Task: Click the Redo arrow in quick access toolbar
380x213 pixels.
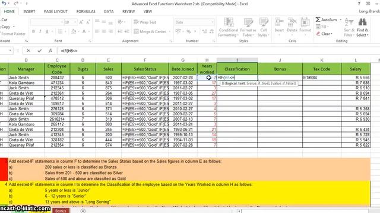Action: click(16, 4)
